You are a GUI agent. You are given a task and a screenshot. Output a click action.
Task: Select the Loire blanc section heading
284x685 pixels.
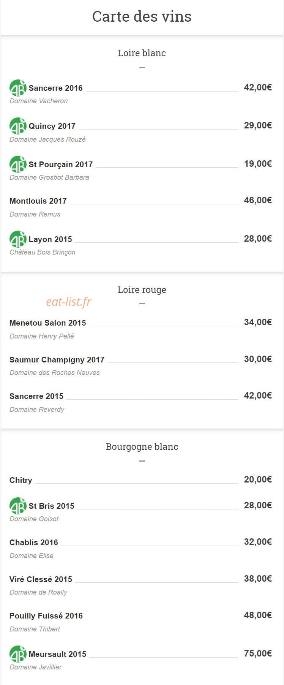[142, 53]
